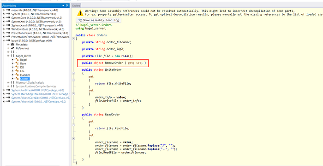The width and height of the screenshot is (323, 166).
Task: Click the Orders name in the class declaration
Action: click(x=102, y=35)
